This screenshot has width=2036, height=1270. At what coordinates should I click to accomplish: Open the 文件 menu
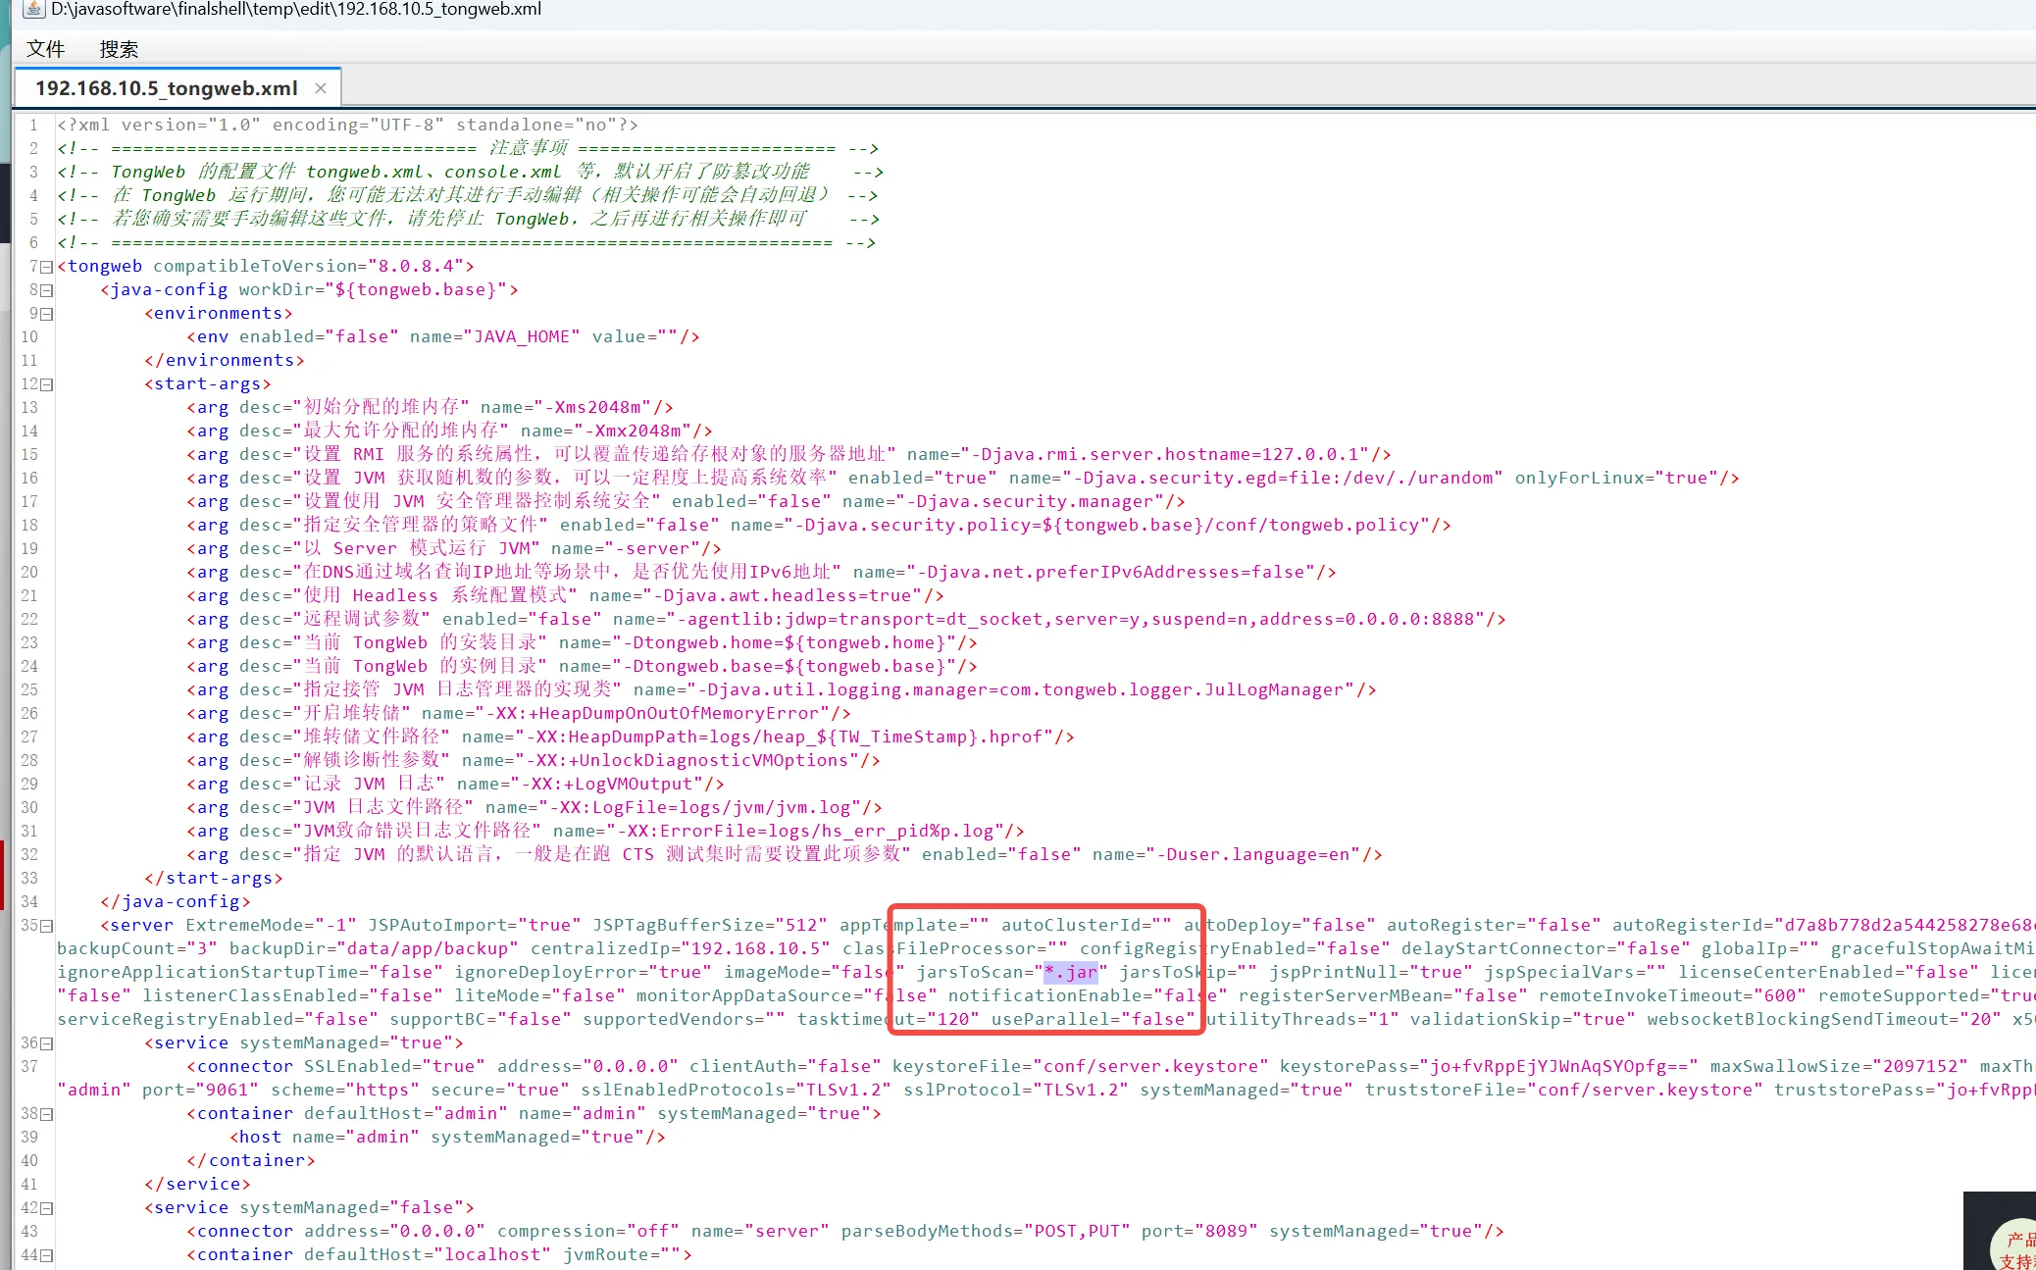point(45,49)
